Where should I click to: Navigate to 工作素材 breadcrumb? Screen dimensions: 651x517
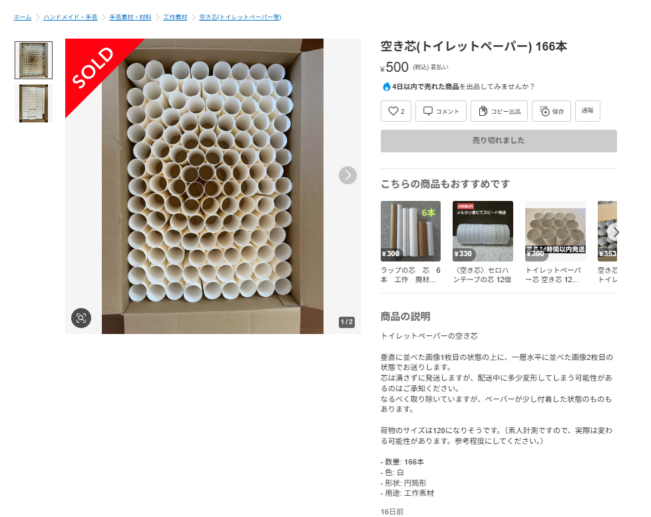pyautogui.click(x=175, y=17)
